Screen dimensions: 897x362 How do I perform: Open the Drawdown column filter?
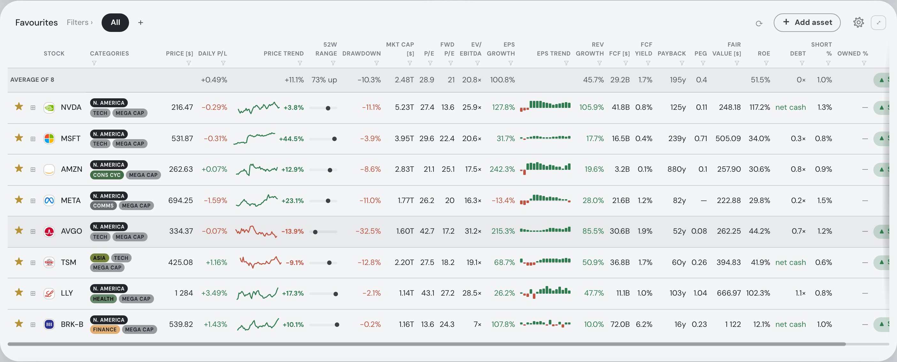point(376,63)
